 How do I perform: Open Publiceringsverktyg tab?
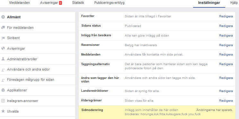(109, 3)
